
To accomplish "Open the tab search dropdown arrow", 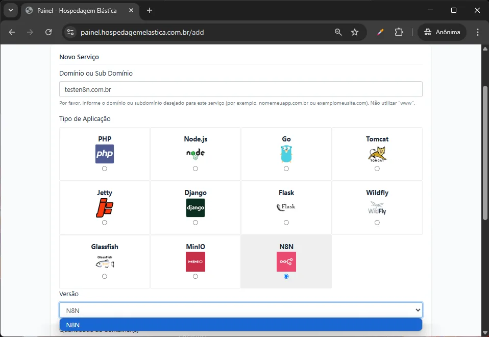I will pos(11,10).
